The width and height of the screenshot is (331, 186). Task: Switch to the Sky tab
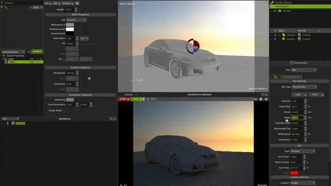coord(276,77)
